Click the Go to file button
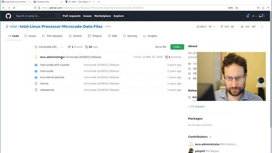 [161, 47]
